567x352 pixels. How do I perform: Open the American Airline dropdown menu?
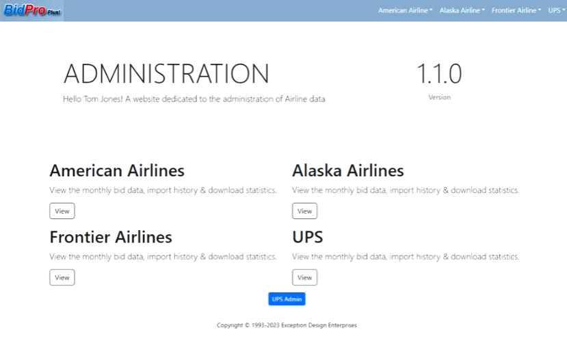[406, 10]
